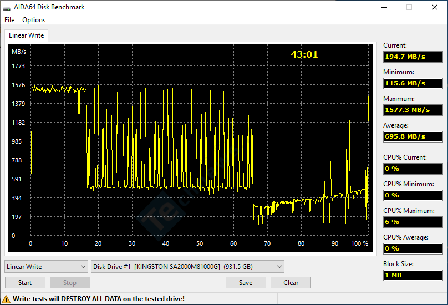
Task: Click the AIDA64 disk icon in title bar
Action: click(7, 8)
